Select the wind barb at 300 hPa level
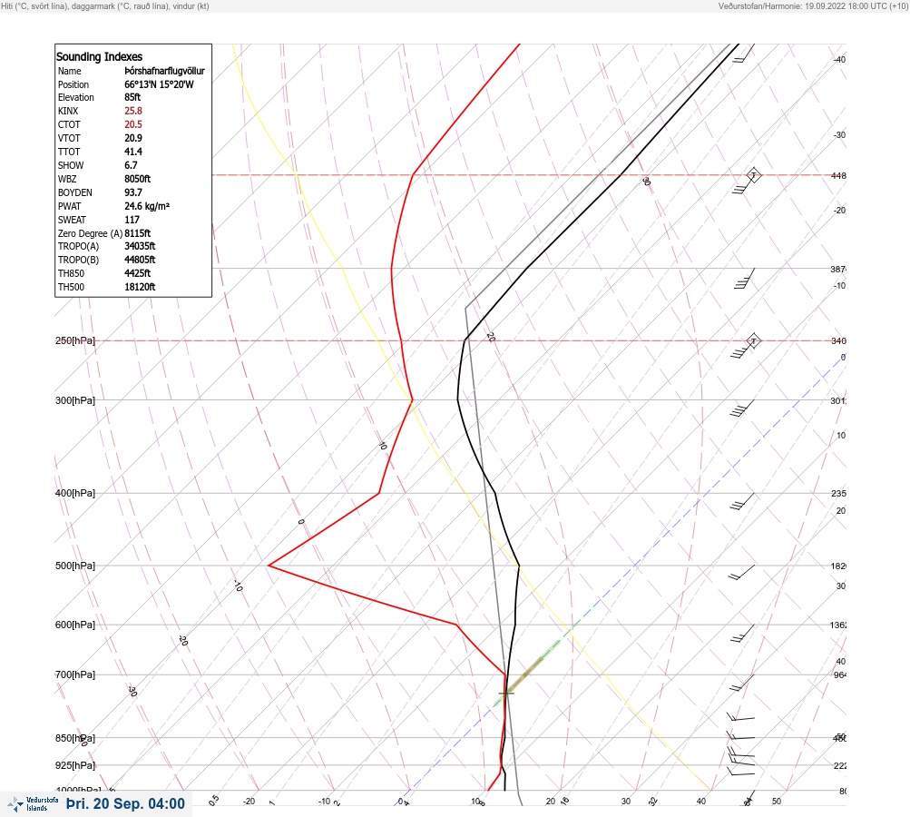Viewport: 910px width, 817px height. point(741,408)
